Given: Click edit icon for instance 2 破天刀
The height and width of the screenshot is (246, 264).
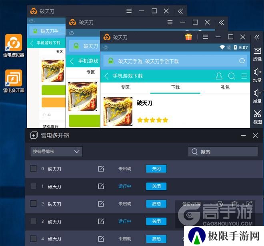Looking at the screenshot, I should coord(101,204).
